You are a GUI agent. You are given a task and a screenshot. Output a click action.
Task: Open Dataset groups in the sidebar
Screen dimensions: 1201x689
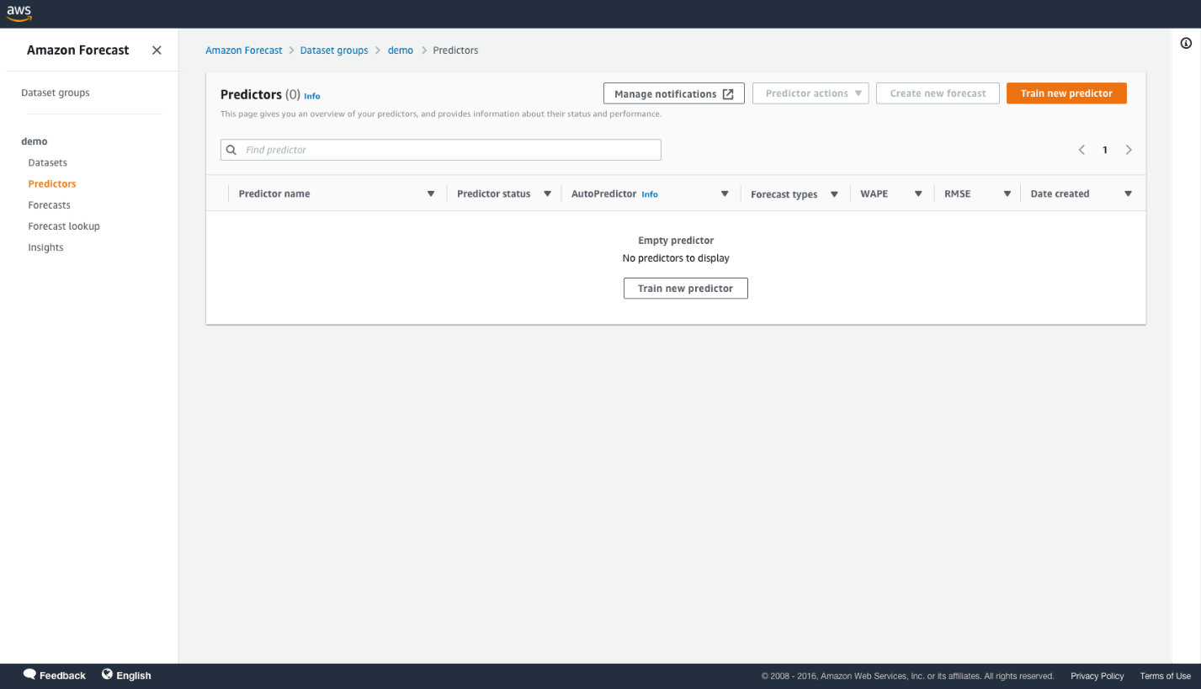[56, 93]
